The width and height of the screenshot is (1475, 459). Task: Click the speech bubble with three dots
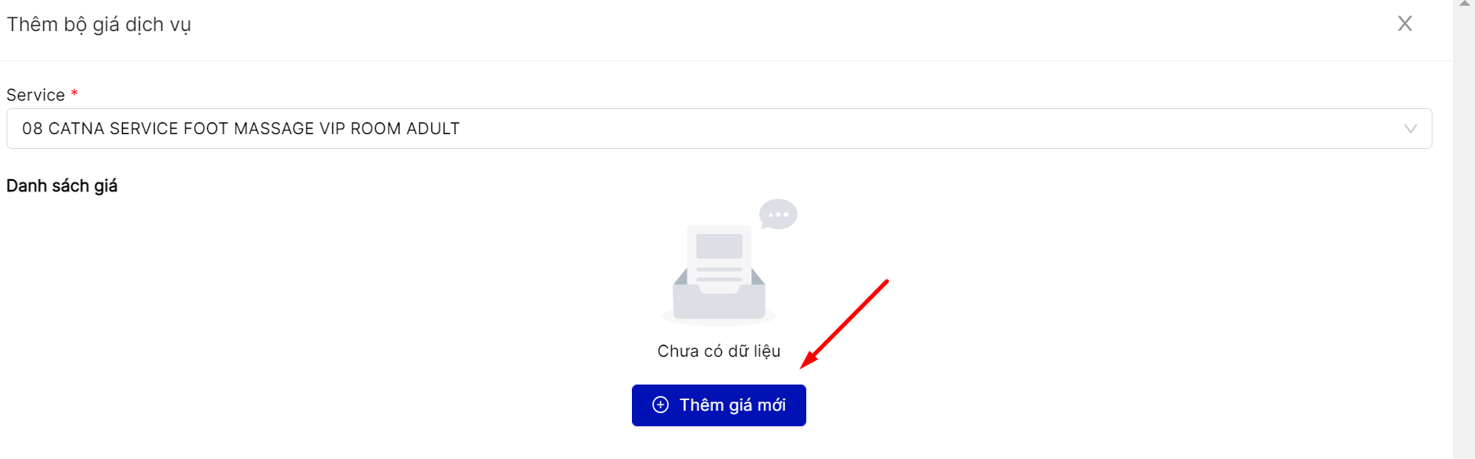pos(778,214)
